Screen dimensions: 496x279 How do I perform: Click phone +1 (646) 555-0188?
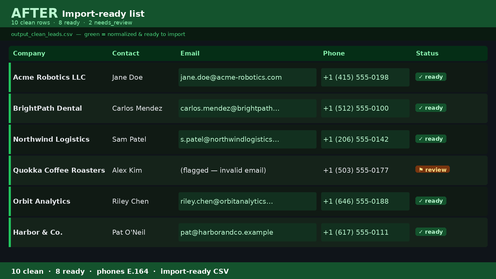(x=365, y=201)
